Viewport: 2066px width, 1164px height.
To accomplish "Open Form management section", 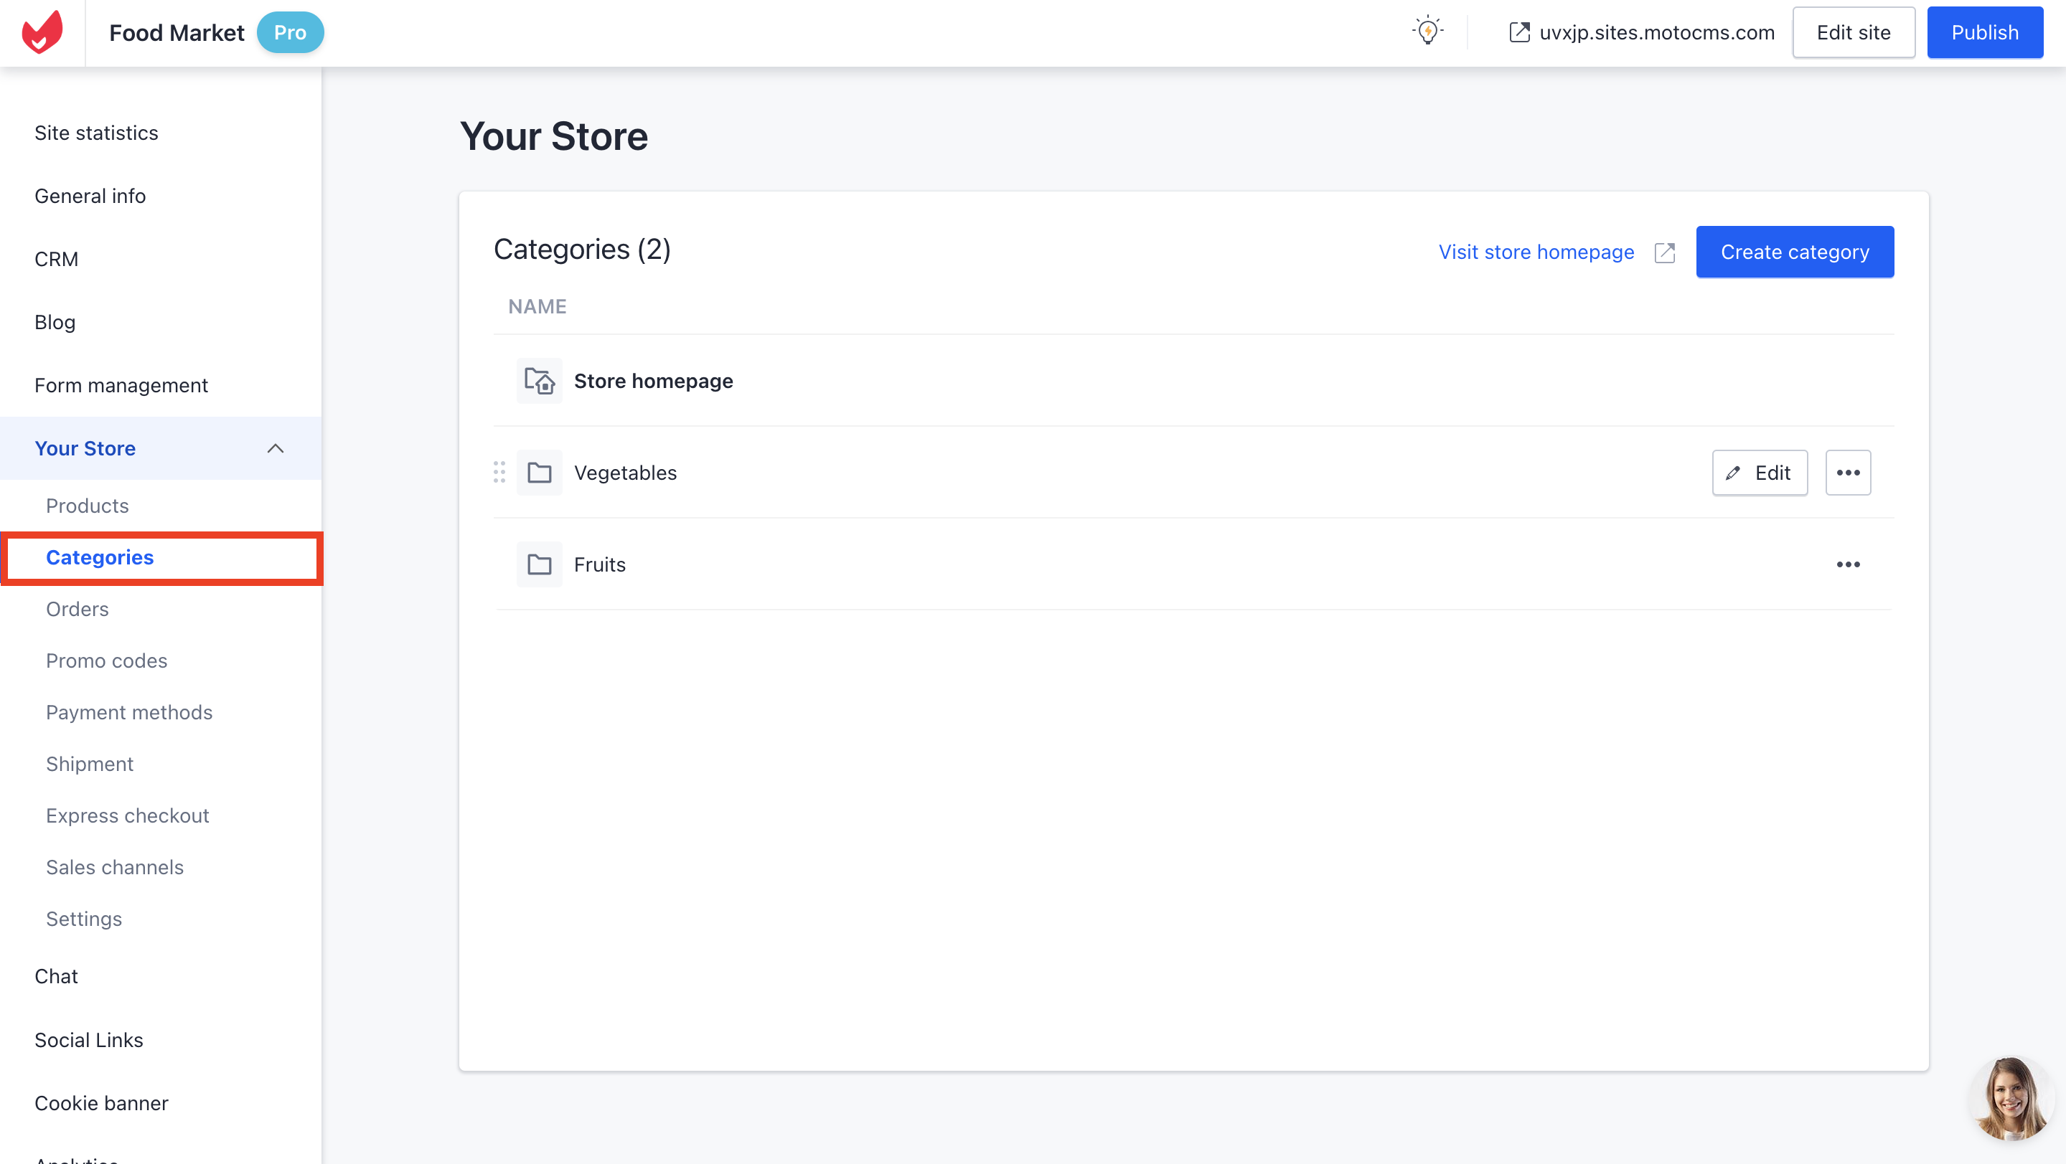I will [121, 386].
